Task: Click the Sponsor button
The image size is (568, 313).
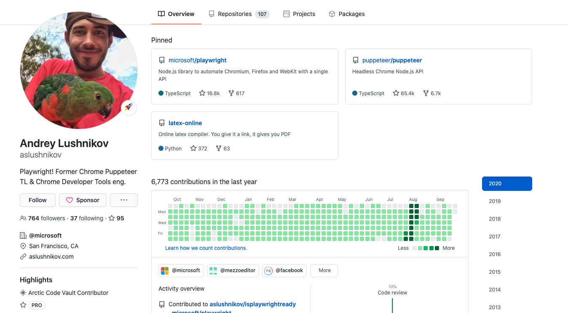Action: pos(83,200)
